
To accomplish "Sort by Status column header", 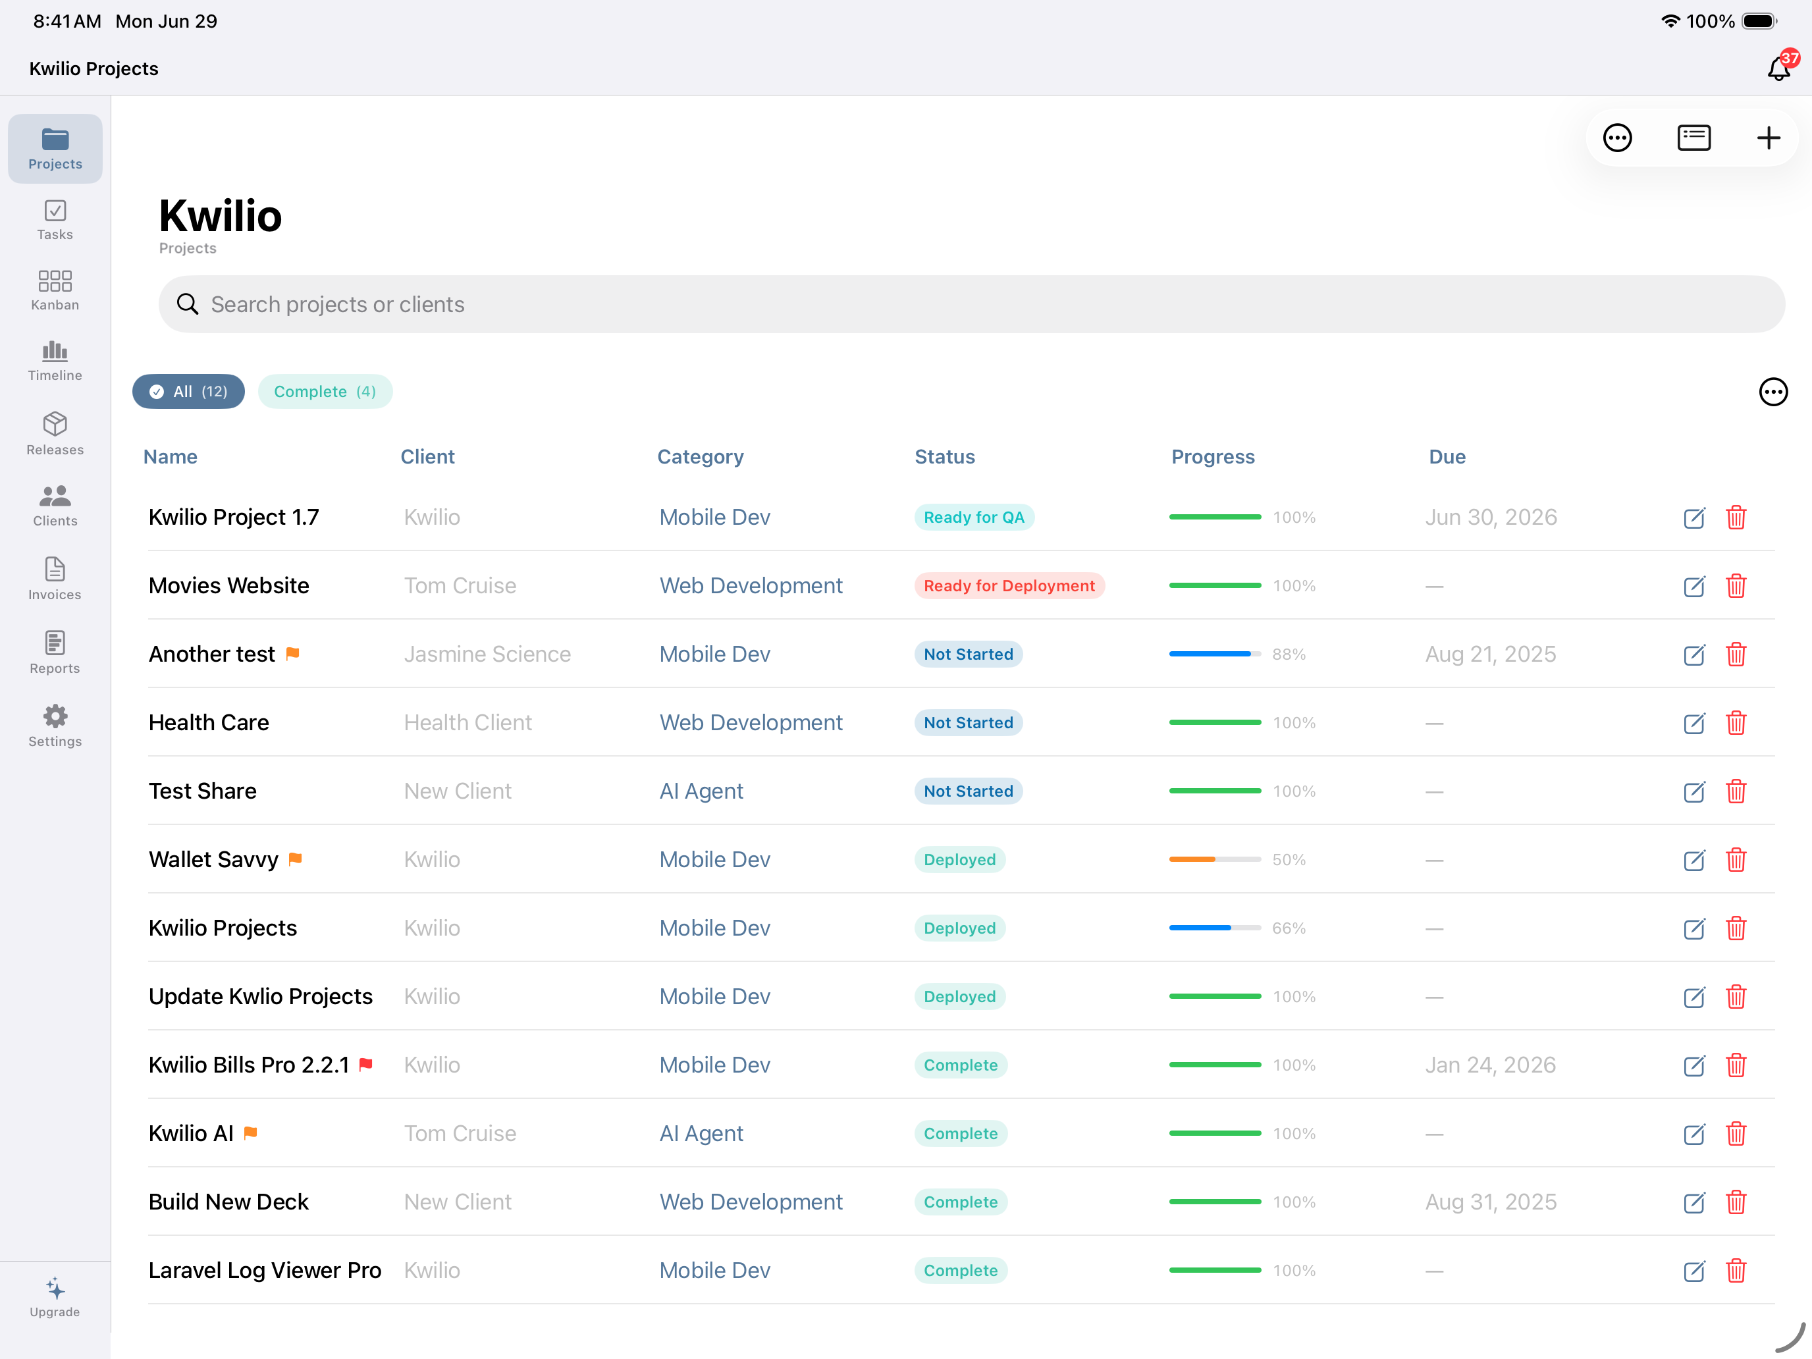I will pos(944,457).
